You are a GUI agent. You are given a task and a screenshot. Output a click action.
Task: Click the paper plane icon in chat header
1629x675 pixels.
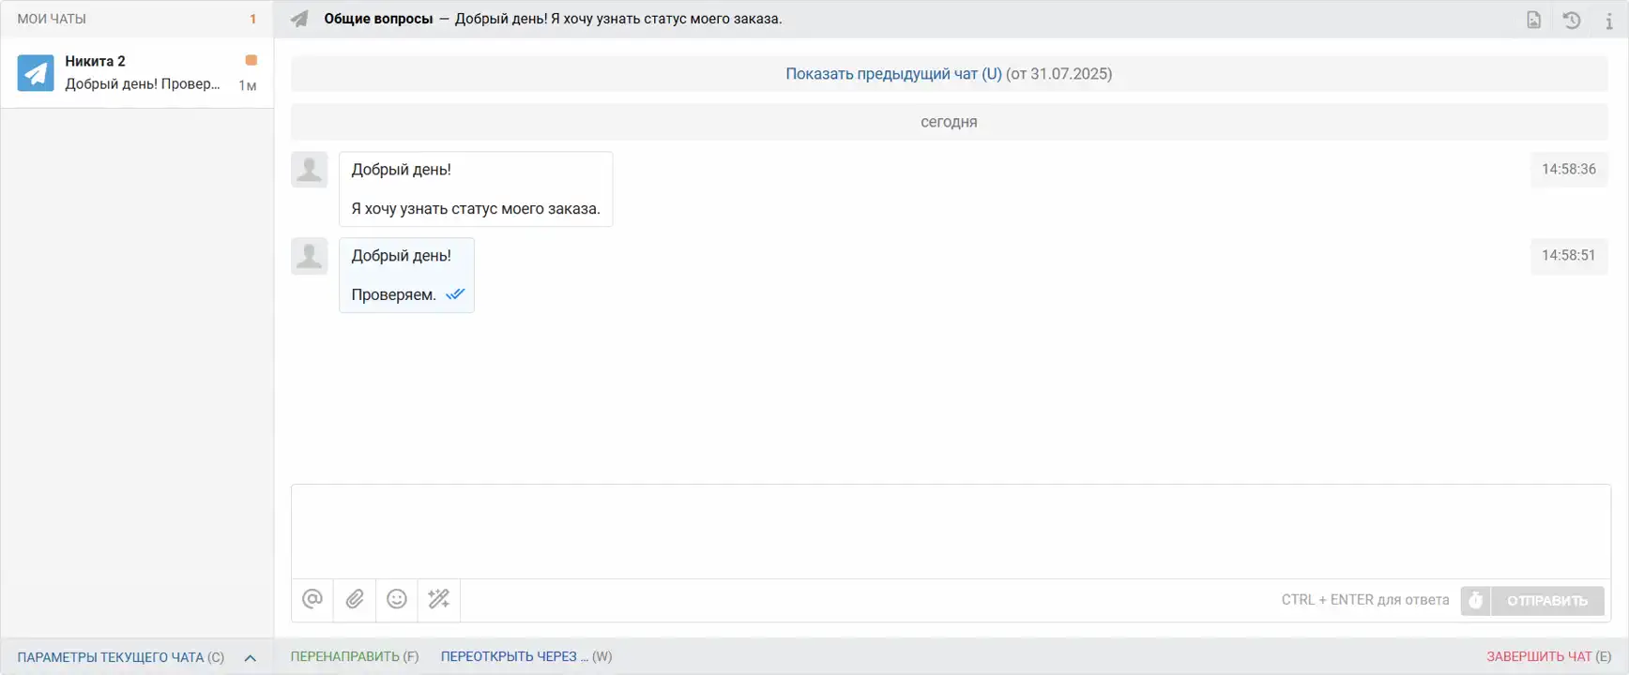(x=299, y=19)
